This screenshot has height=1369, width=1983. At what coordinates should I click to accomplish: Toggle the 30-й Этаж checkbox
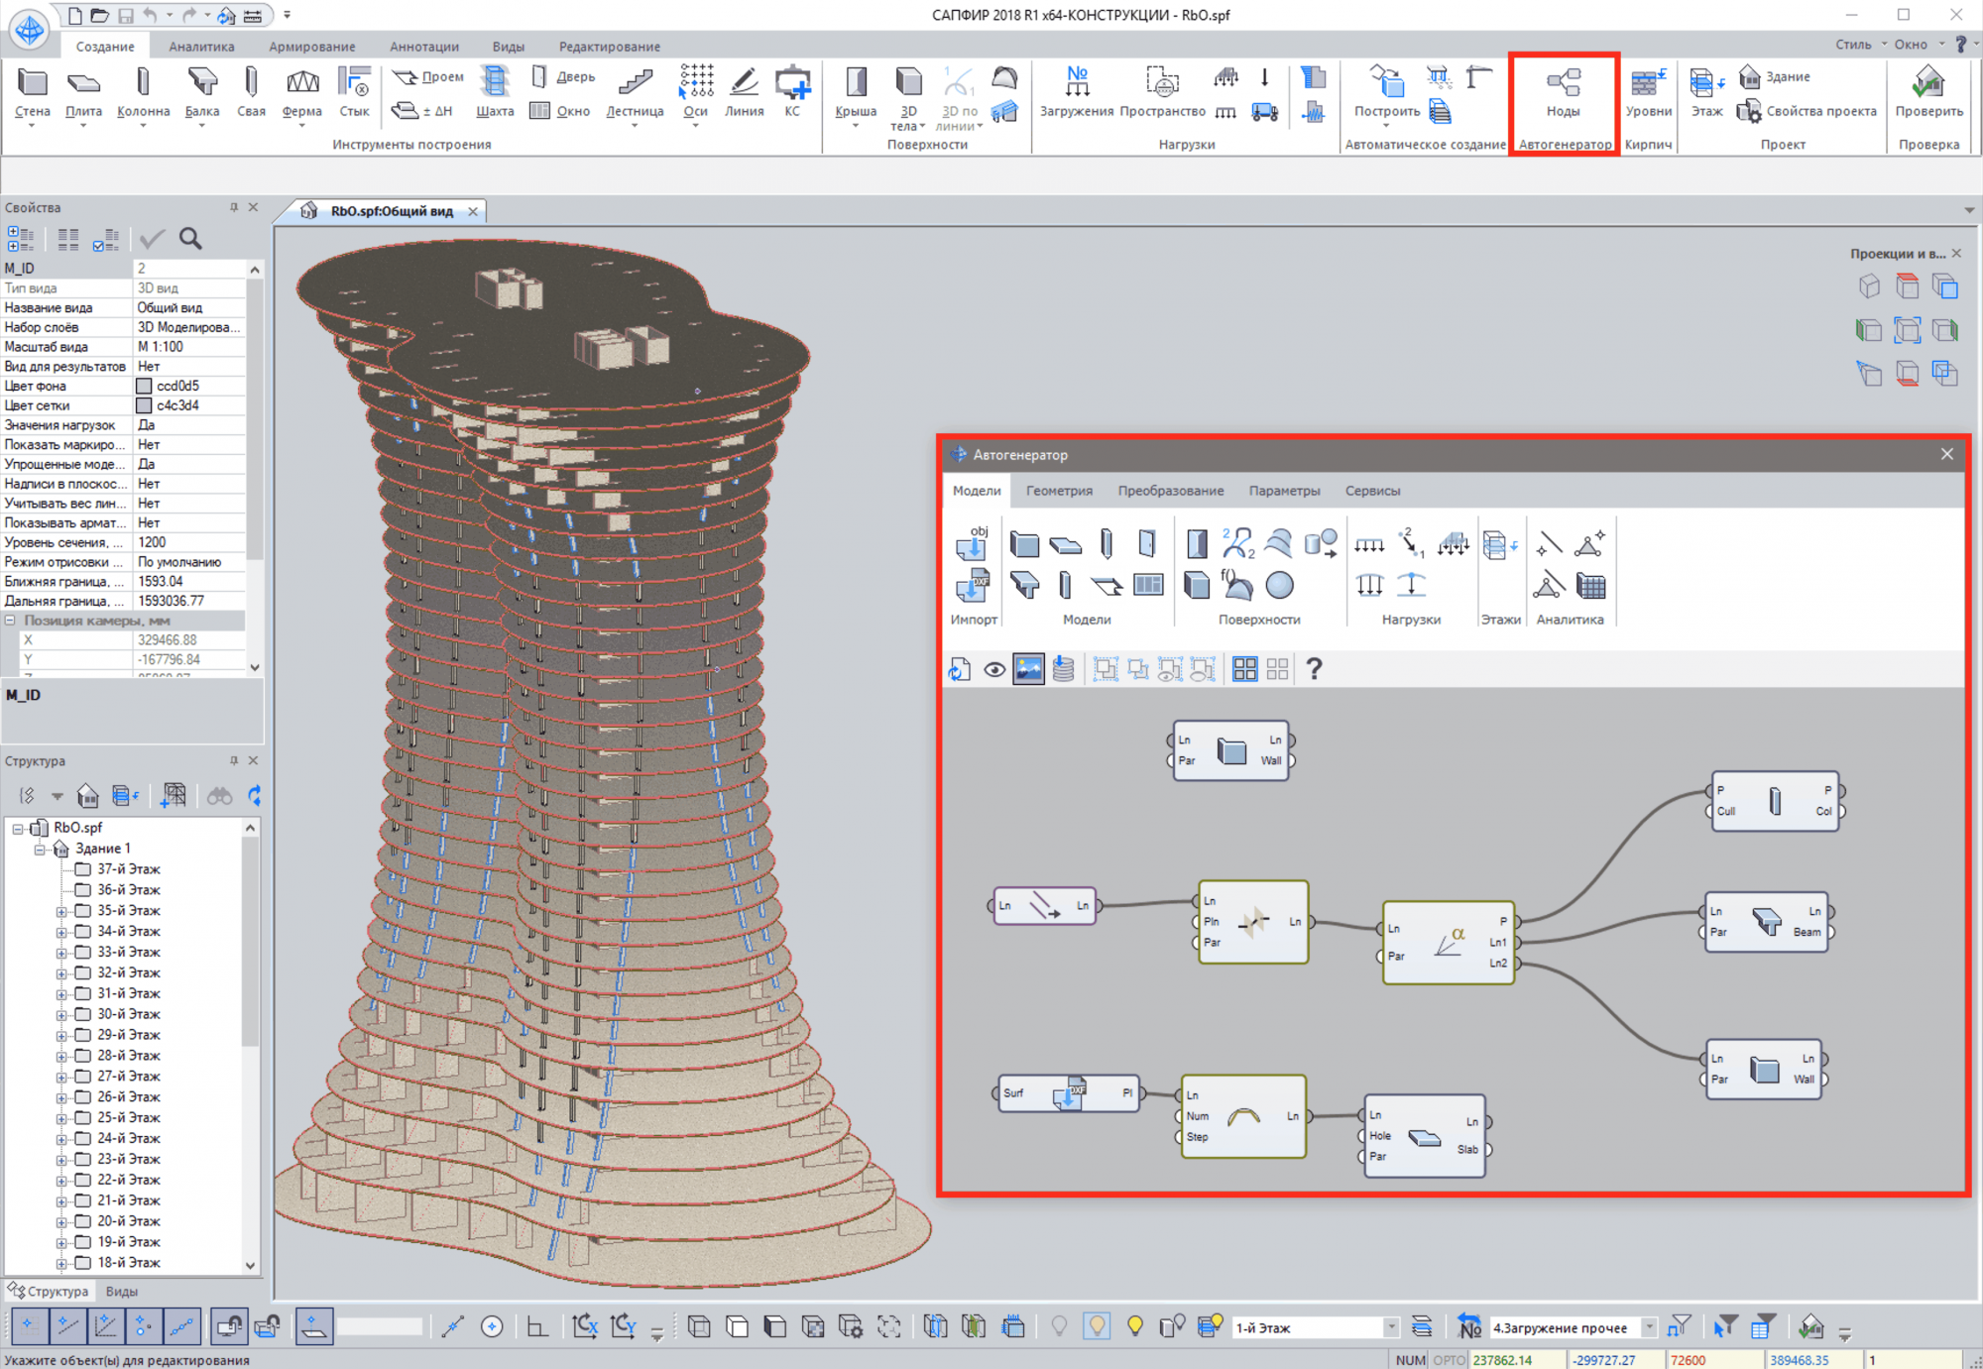83,1014
